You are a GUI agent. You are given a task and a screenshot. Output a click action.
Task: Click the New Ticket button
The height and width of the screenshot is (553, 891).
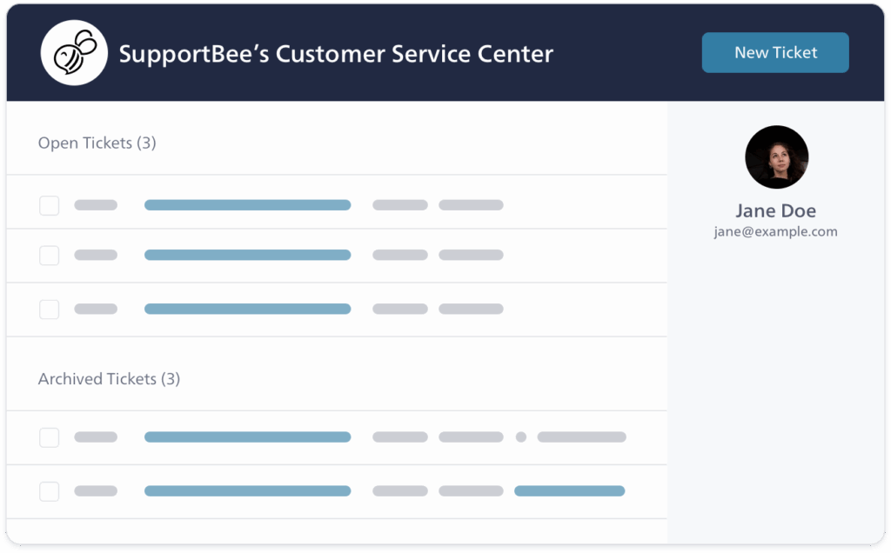point(775,53)
